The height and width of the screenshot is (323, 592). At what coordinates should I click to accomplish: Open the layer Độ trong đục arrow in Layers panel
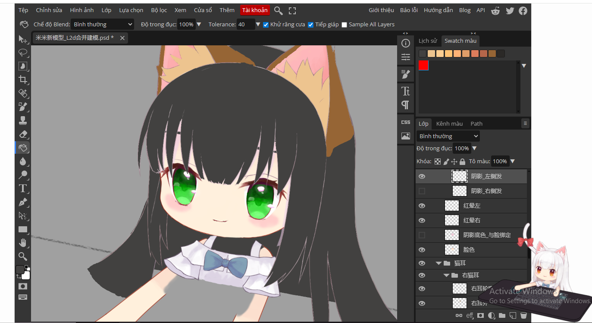point(474,149)
